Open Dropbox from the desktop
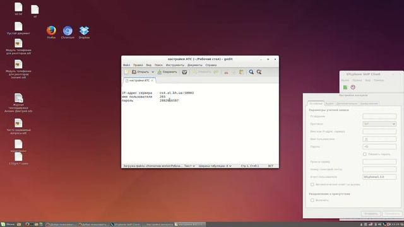Screen dimensions: 404x227 [84, 32]
